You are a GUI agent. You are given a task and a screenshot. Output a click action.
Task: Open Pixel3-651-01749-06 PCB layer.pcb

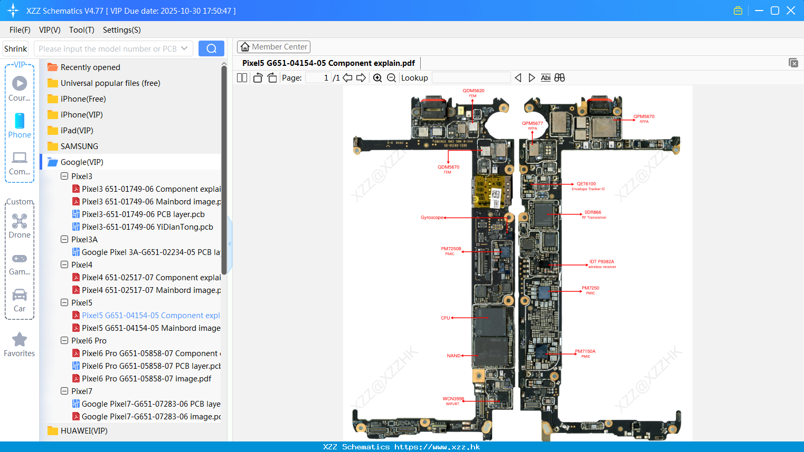(x=138, y=214)
